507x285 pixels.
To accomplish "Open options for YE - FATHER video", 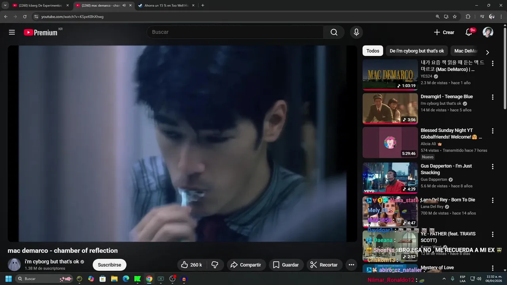I will point(493,234).
